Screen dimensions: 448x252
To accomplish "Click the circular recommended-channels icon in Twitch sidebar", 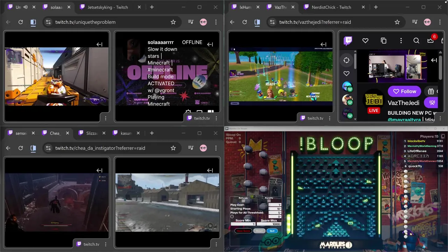I will pos(346,60).
